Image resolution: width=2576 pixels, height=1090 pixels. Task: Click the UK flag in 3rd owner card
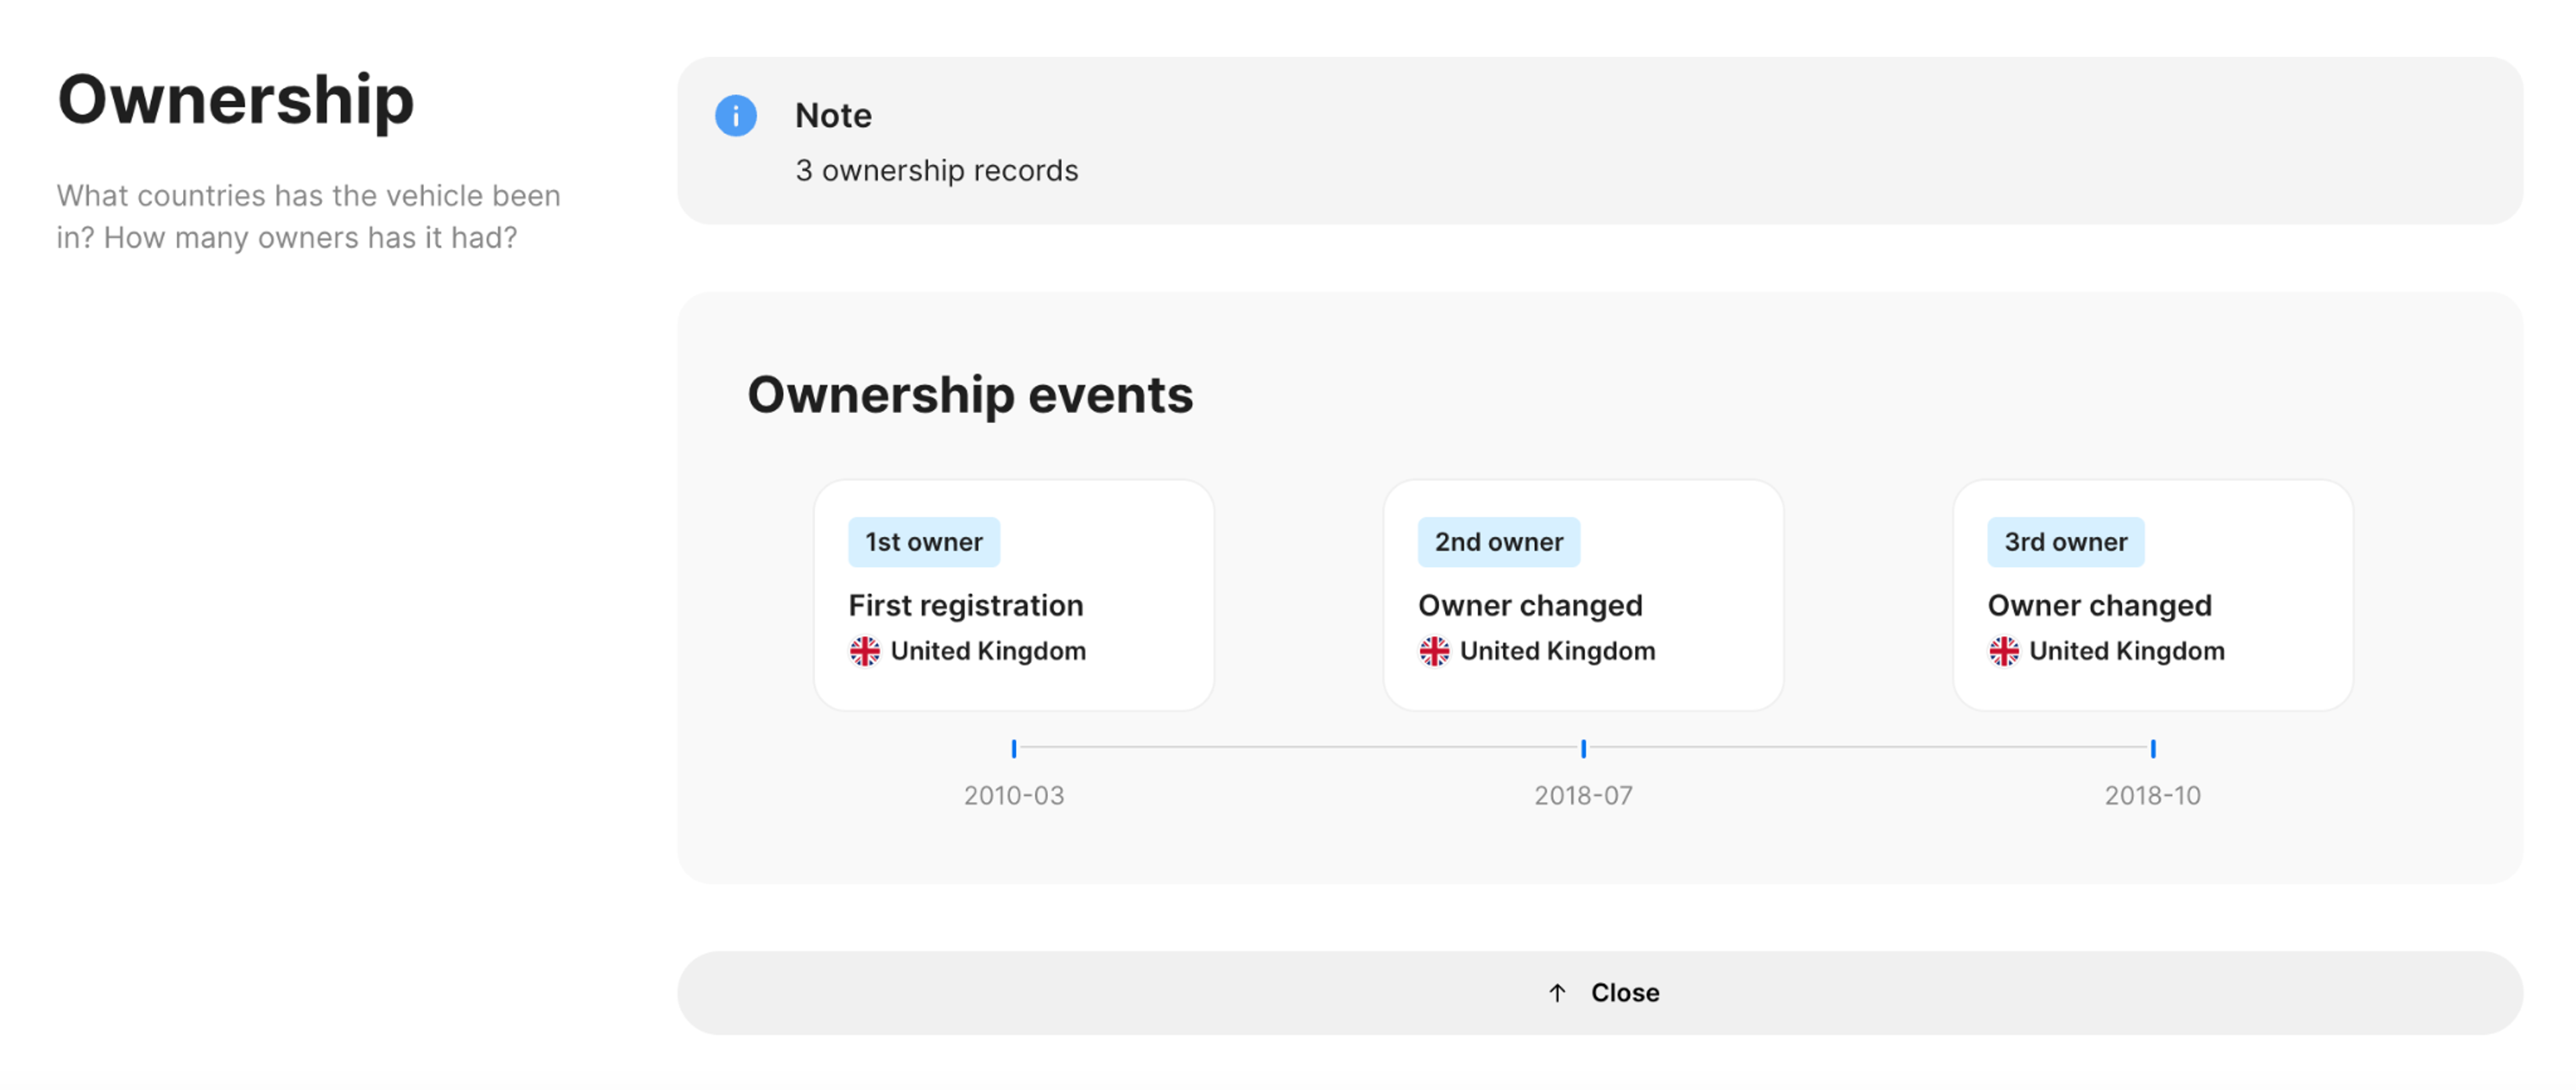pyautogui.click(x=2004, y=652)
